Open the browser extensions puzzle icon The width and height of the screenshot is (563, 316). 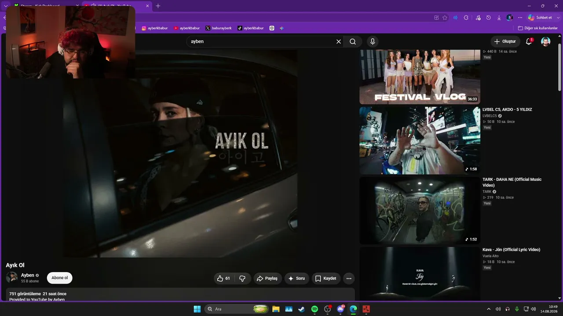pos(466,18)
